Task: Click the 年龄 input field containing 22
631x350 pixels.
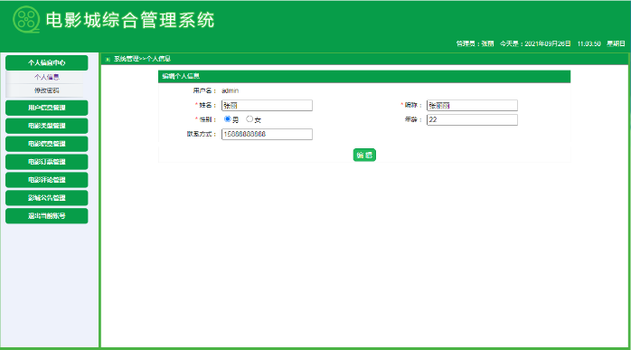Action: tap(472, 119)
